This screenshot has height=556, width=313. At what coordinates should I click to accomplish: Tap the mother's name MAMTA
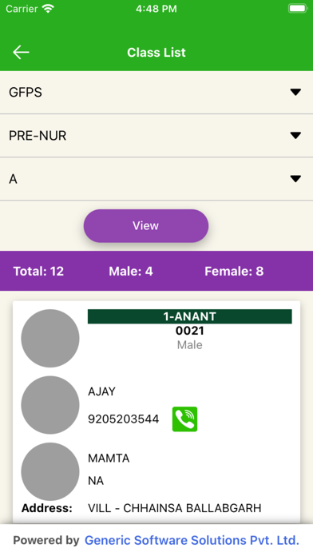[x=109, y=458]
